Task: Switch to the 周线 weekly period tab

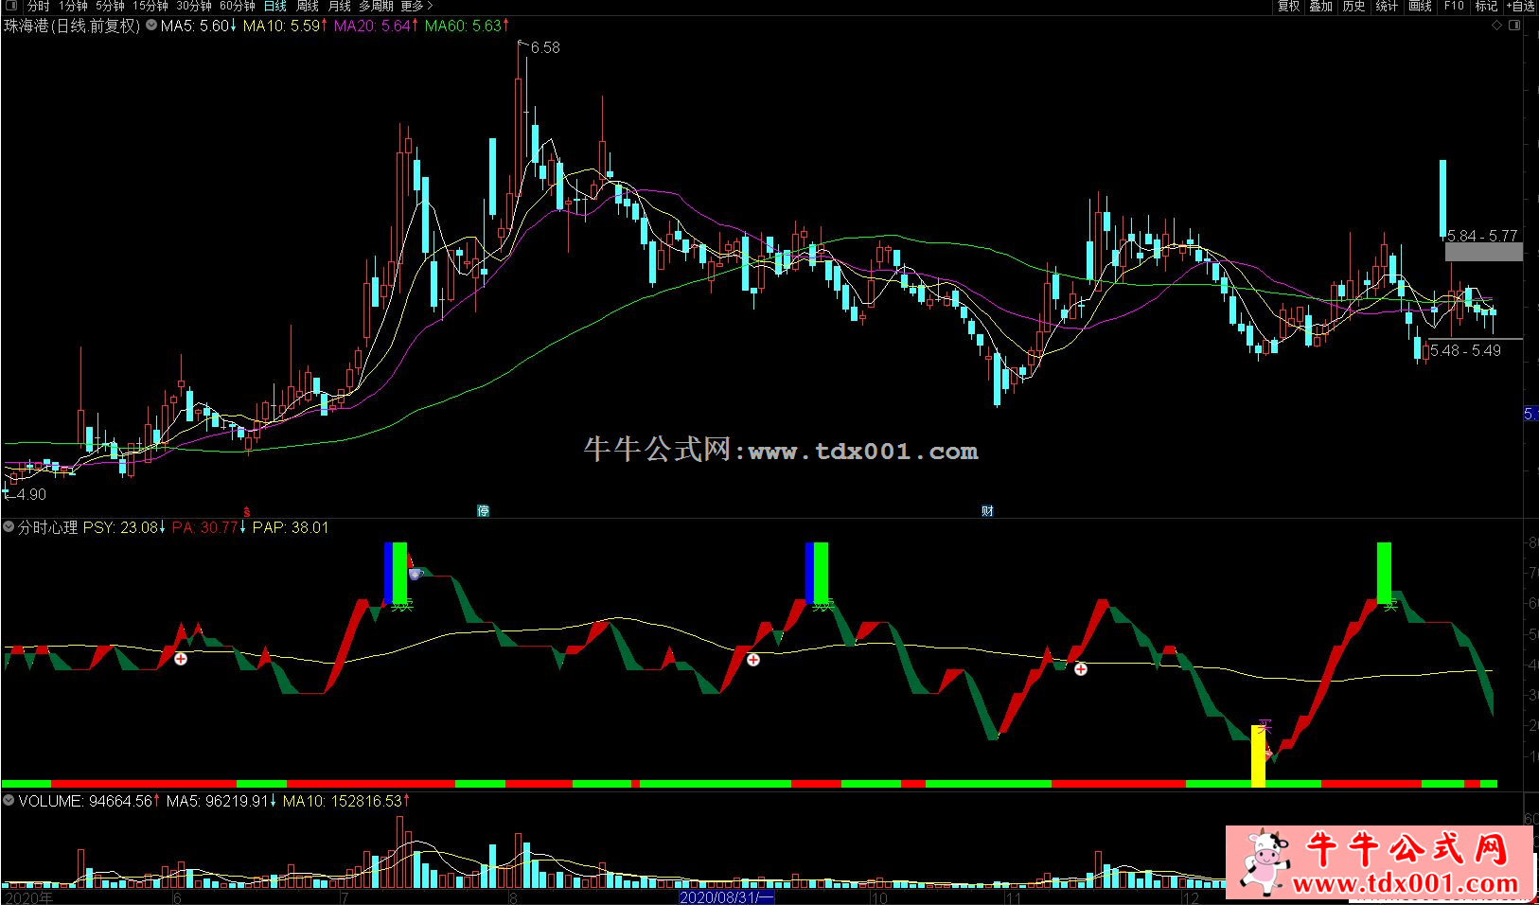Action: tap(308, 6)
